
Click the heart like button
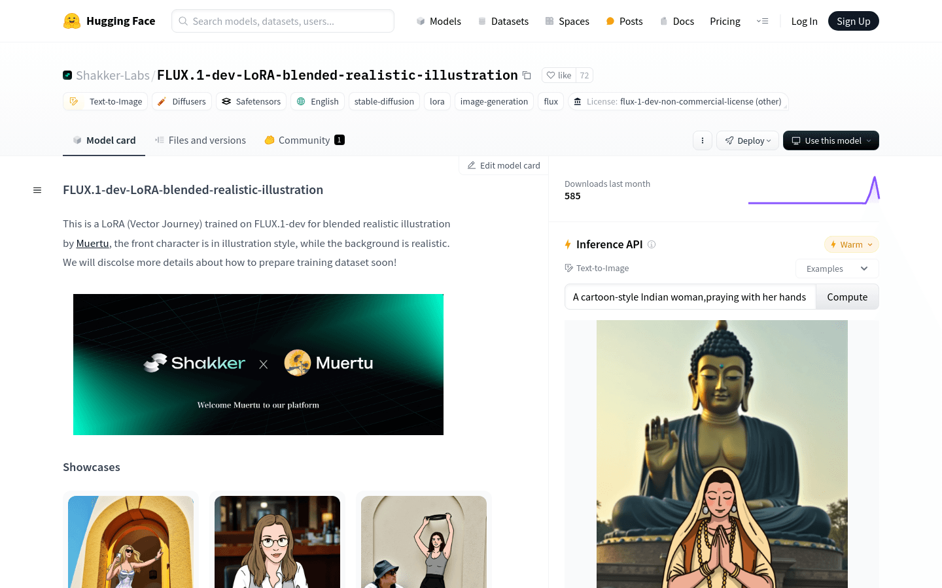coord(559,75)
